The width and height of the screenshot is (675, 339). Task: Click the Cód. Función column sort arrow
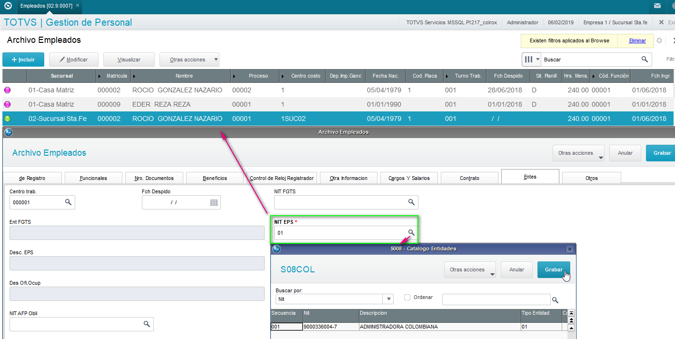(593, 76)
